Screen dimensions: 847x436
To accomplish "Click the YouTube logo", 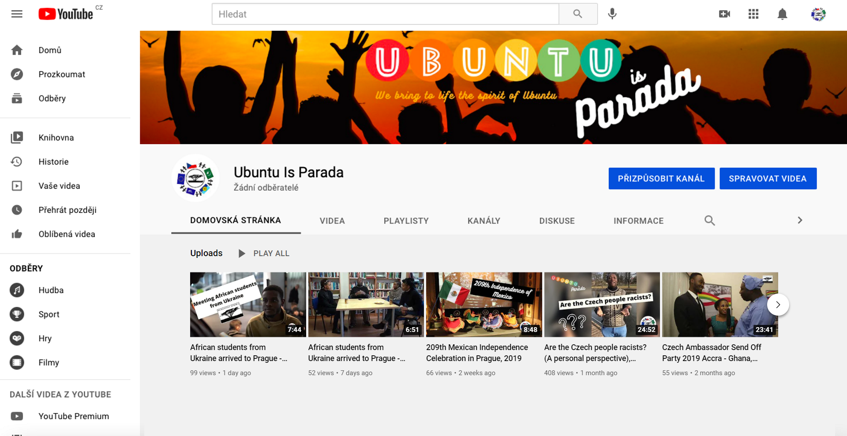I will 66,14.
